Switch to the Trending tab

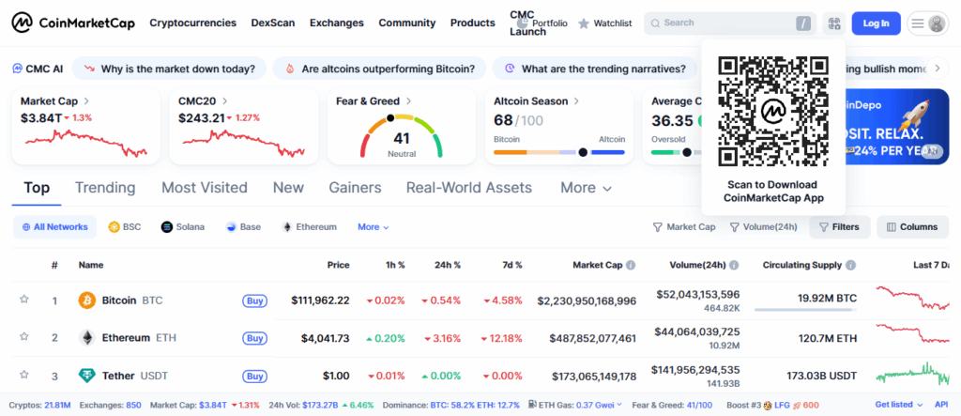[105, 188]
